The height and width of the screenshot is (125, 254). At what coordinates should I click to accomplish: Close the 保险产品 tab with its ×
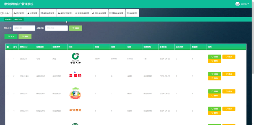coord(22,19)
